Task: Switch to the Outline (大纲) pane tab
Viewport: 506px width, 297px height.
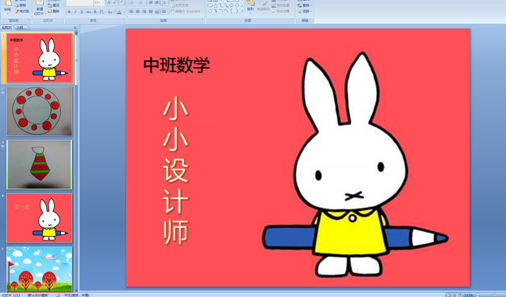Action: tap(20, 28)
